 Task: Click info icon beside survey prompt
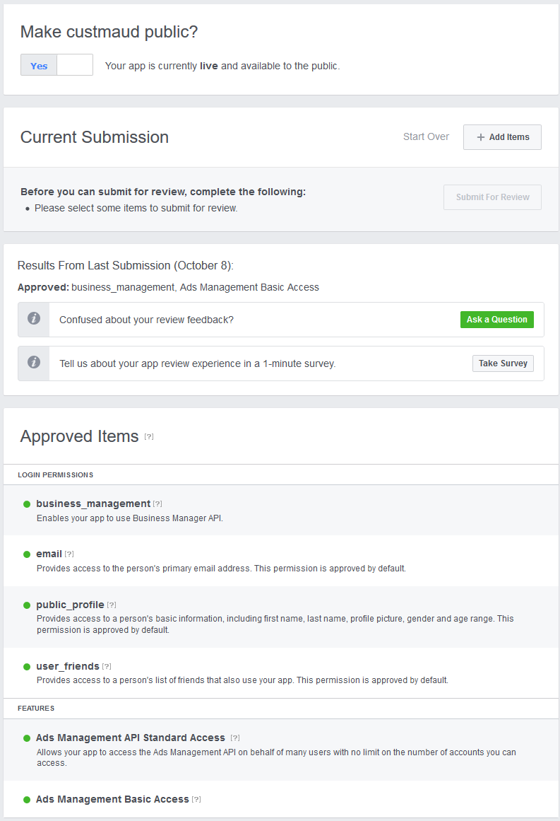click(x=34, y=363)
